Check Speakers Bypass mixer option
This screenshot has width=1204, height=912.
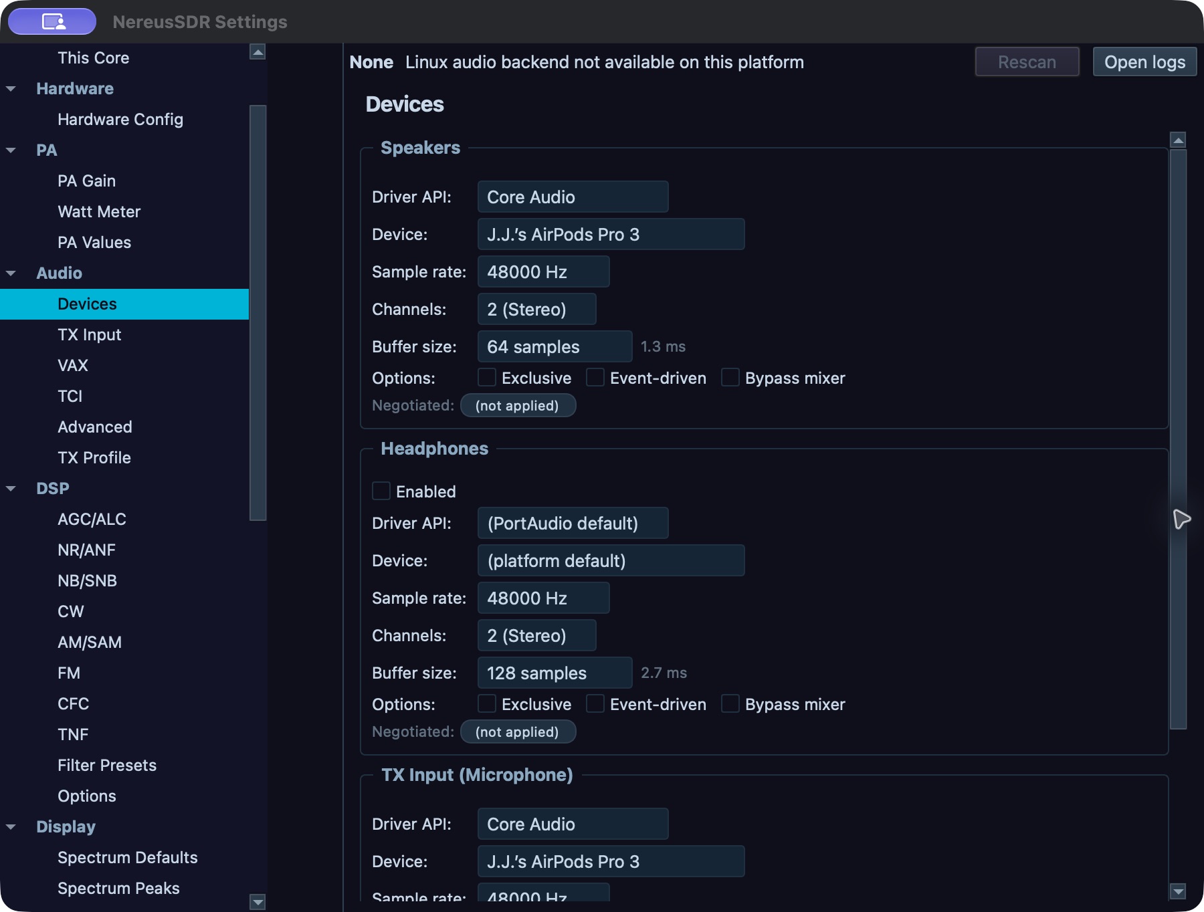[730, 378]
